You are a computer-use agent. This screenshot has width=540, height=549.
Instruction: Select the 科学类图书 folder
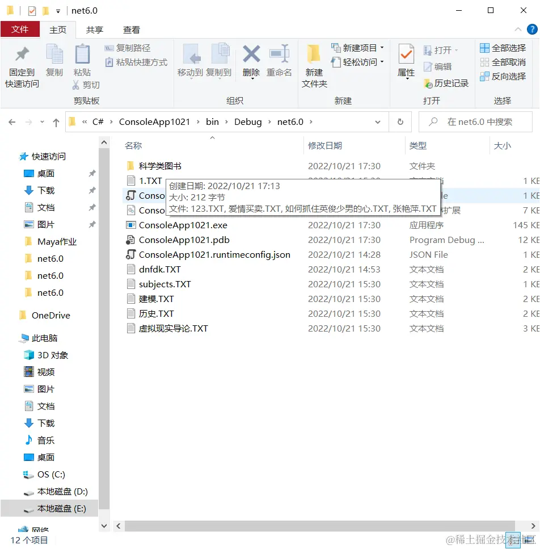point(160,166)
